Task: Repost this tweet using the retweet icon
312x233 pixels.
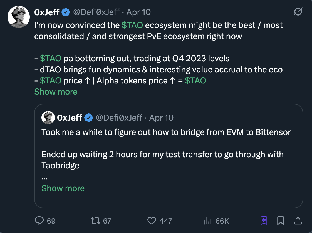Action: [x=95, y=221]
